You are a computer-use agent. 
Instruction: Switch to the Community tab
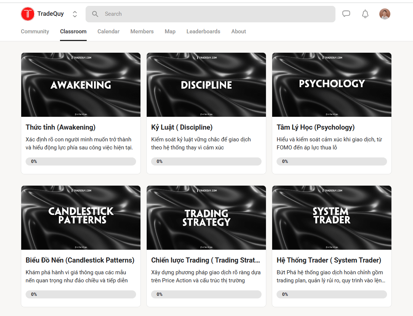pos(35,31)
